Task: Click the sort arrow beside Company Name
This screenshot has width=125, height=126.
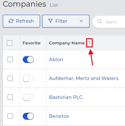Action: 89,43
